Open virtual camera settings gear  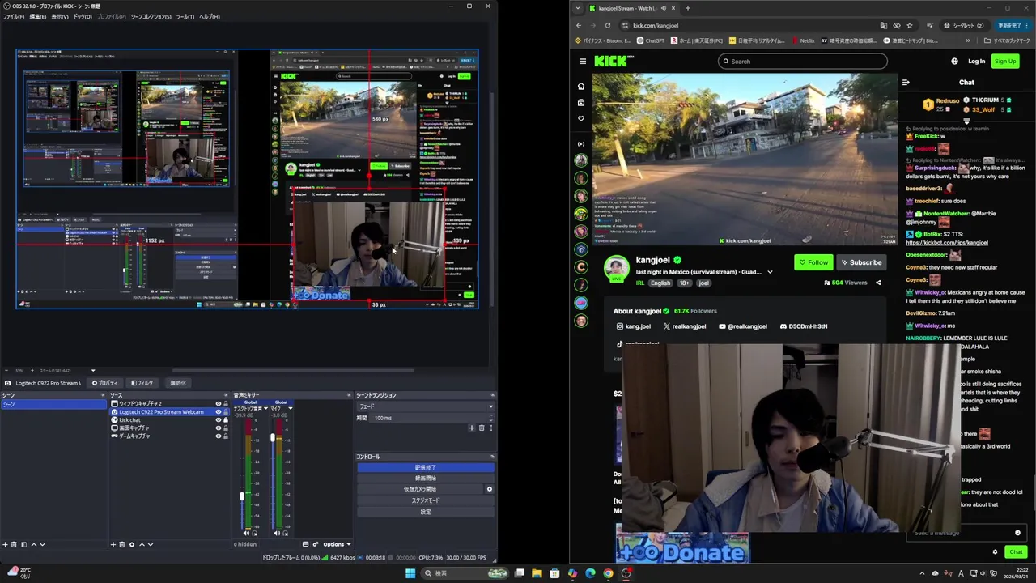click(x=489, y=489)
